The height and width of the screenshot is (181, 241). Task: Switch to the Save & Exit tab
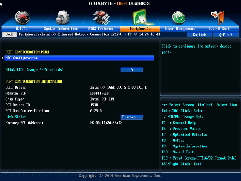click(219, 29)
